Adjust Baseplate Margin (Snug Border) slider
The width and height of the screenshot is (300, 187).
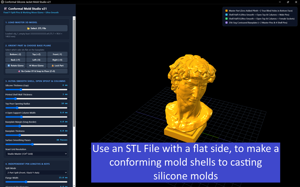pos(36,126)
